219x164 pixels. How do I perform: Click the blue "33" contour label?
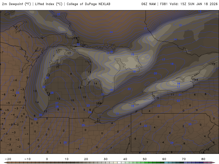coord(18,93)
